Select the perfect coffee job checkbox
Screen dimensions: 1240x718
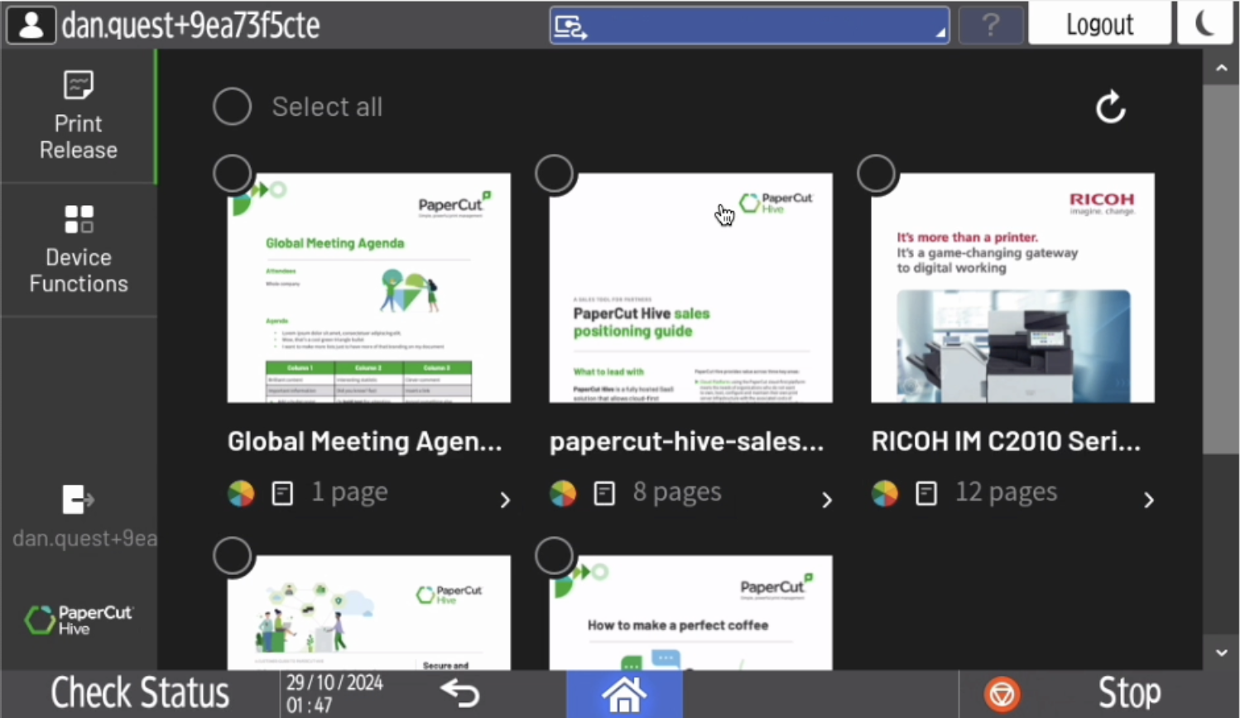click(x=554, y=556)
